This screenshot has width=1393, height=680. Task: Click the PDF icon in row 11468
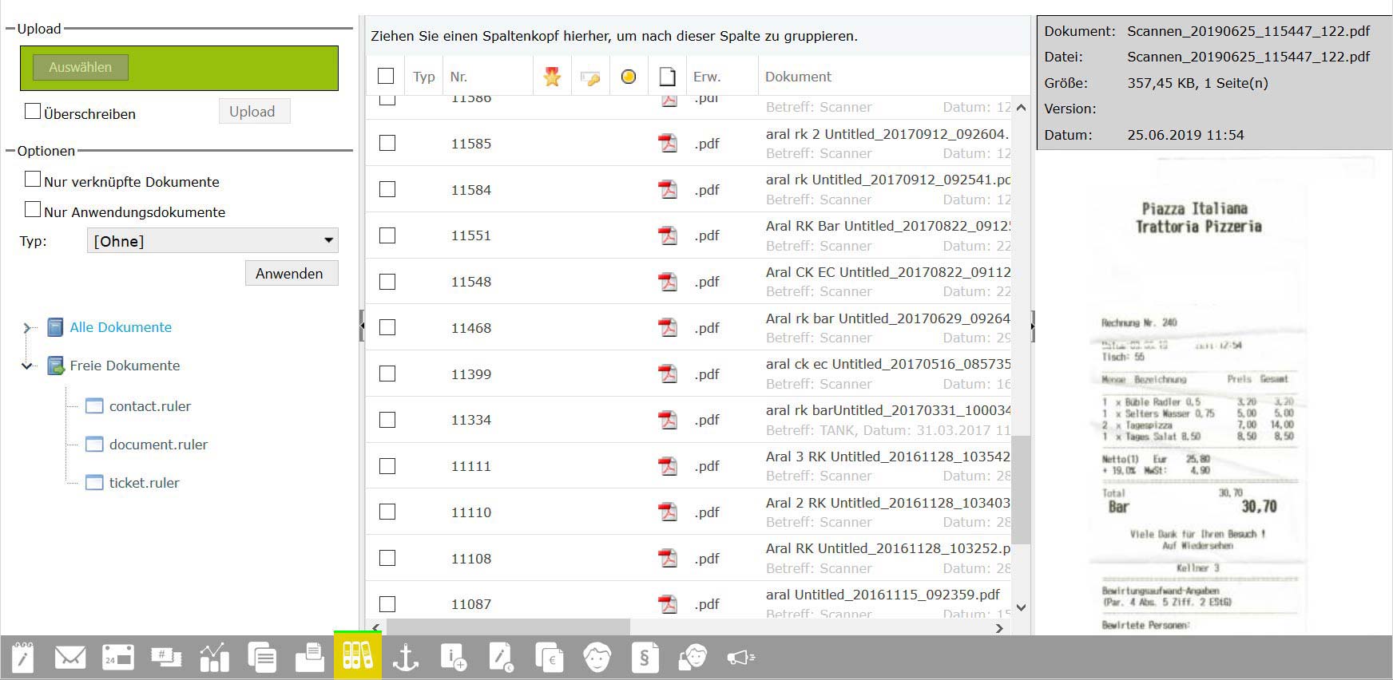tap(668, 327)
